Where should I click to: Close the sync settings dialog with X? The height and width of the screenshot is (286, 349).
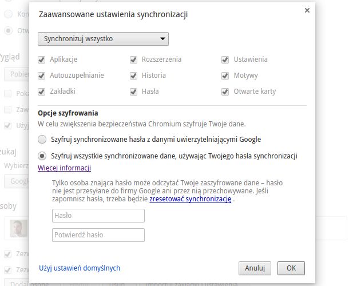307,10
